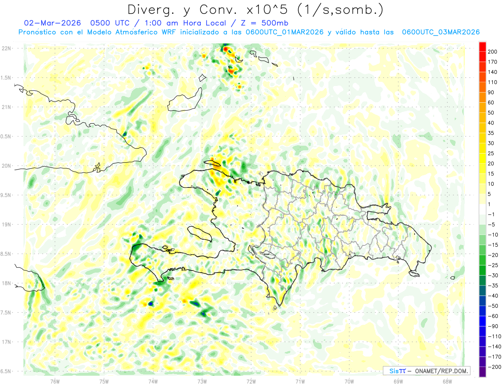Click the '-20' colorbar value
Screen dimensions: 502x387
493,255
